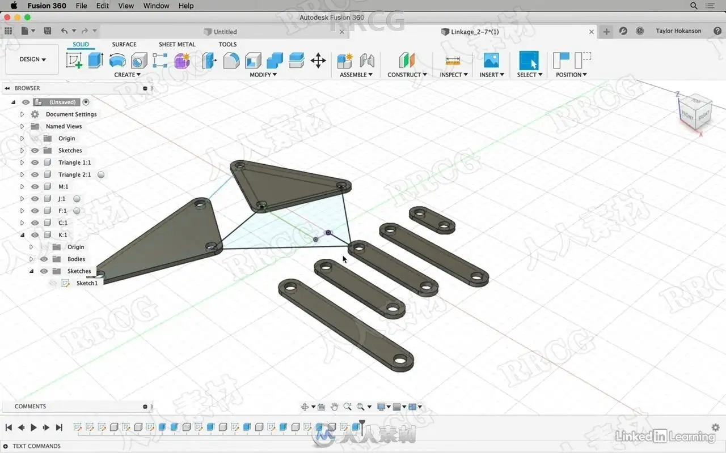This screenshot has height=453, width=726.
Task: Open macOS Spotlight search
Action: click(694, 6)
